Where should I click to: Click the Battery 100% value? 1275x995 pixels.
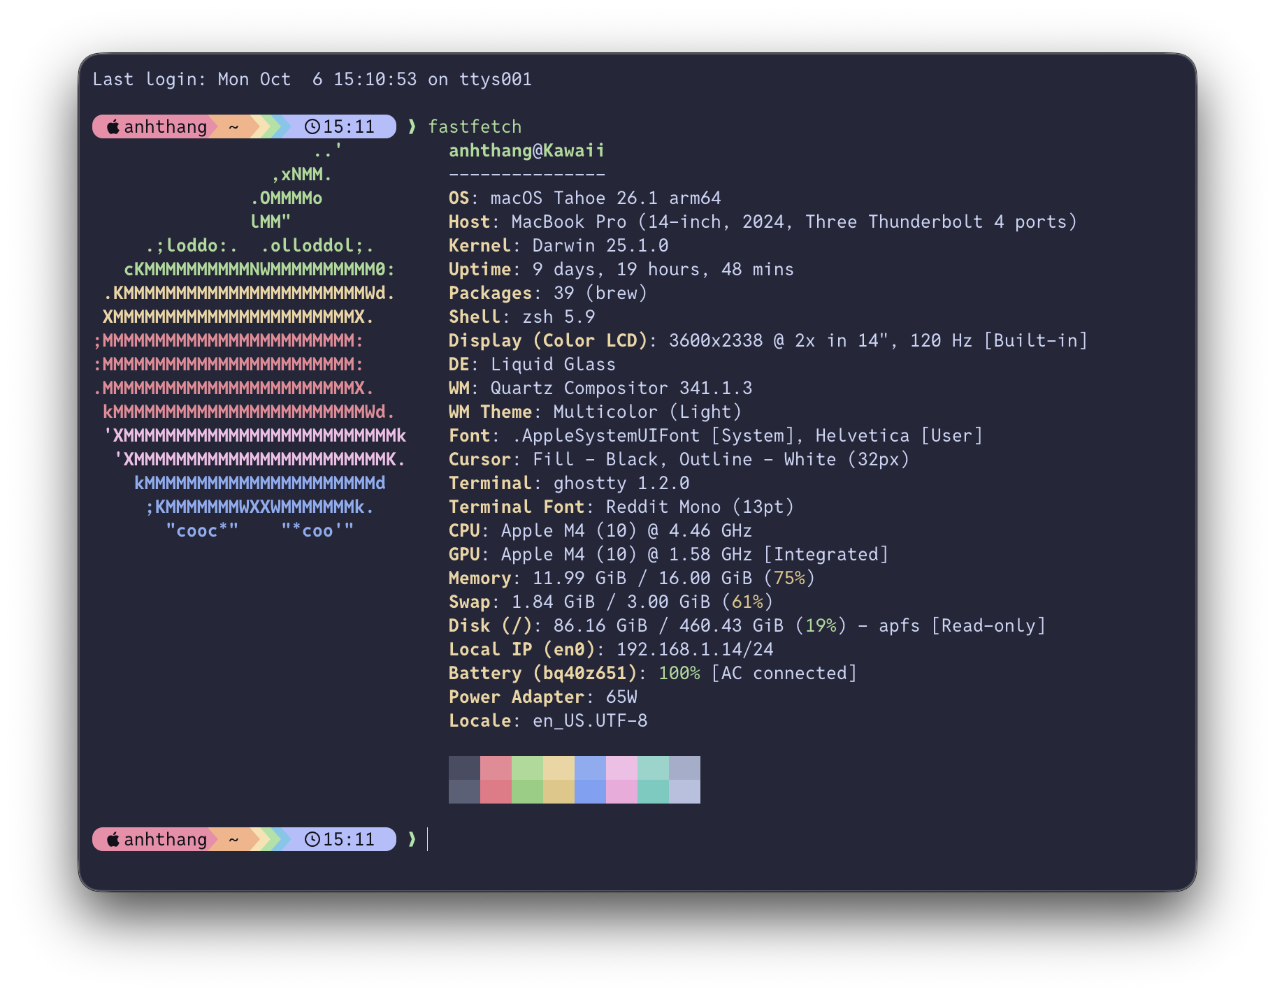click(679, 673)
